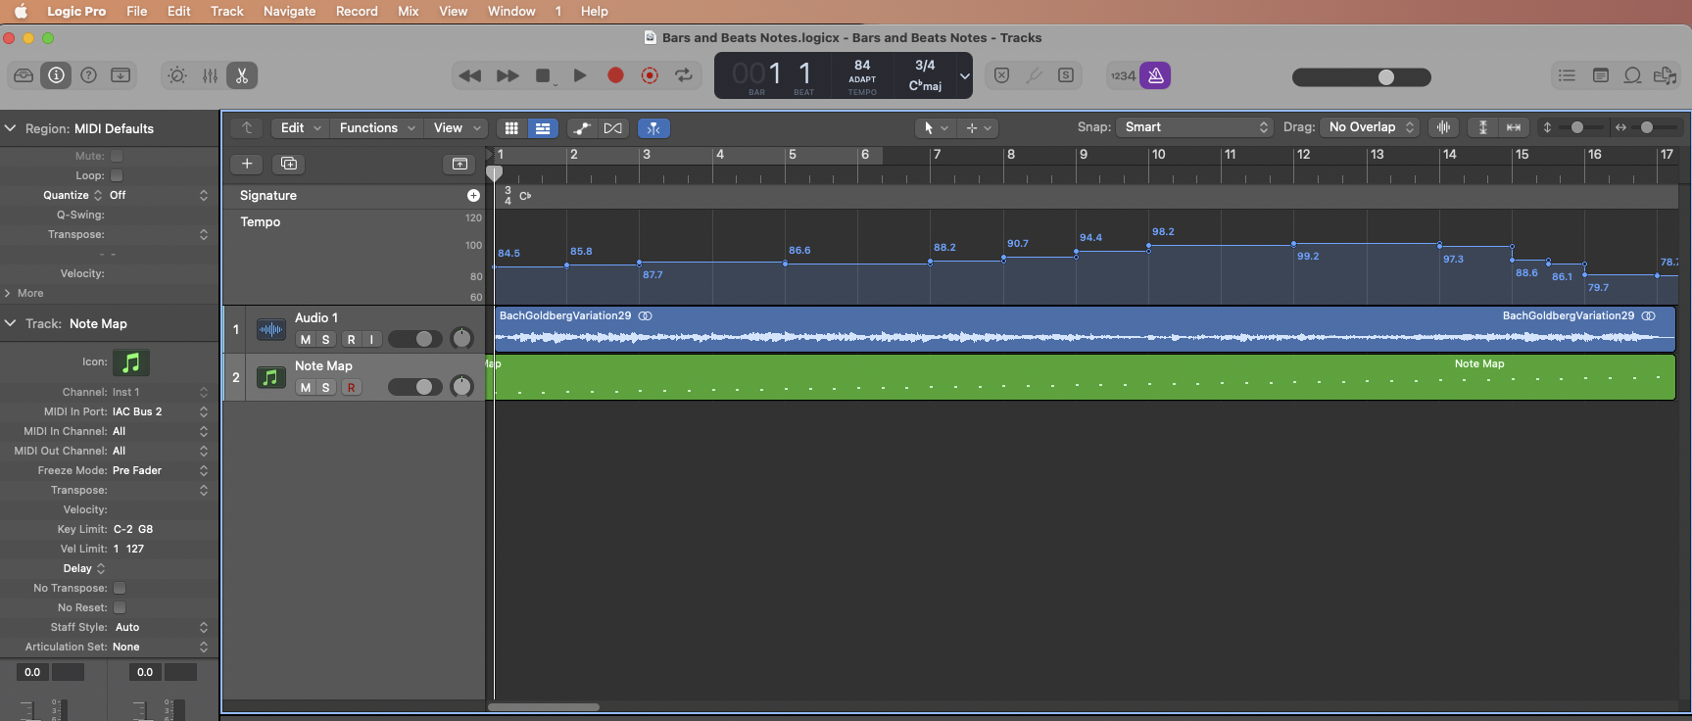Viewport: 1692px width, 721px height.
Task: Open the Mixer from control bar
Action: (x=210, y=75)
